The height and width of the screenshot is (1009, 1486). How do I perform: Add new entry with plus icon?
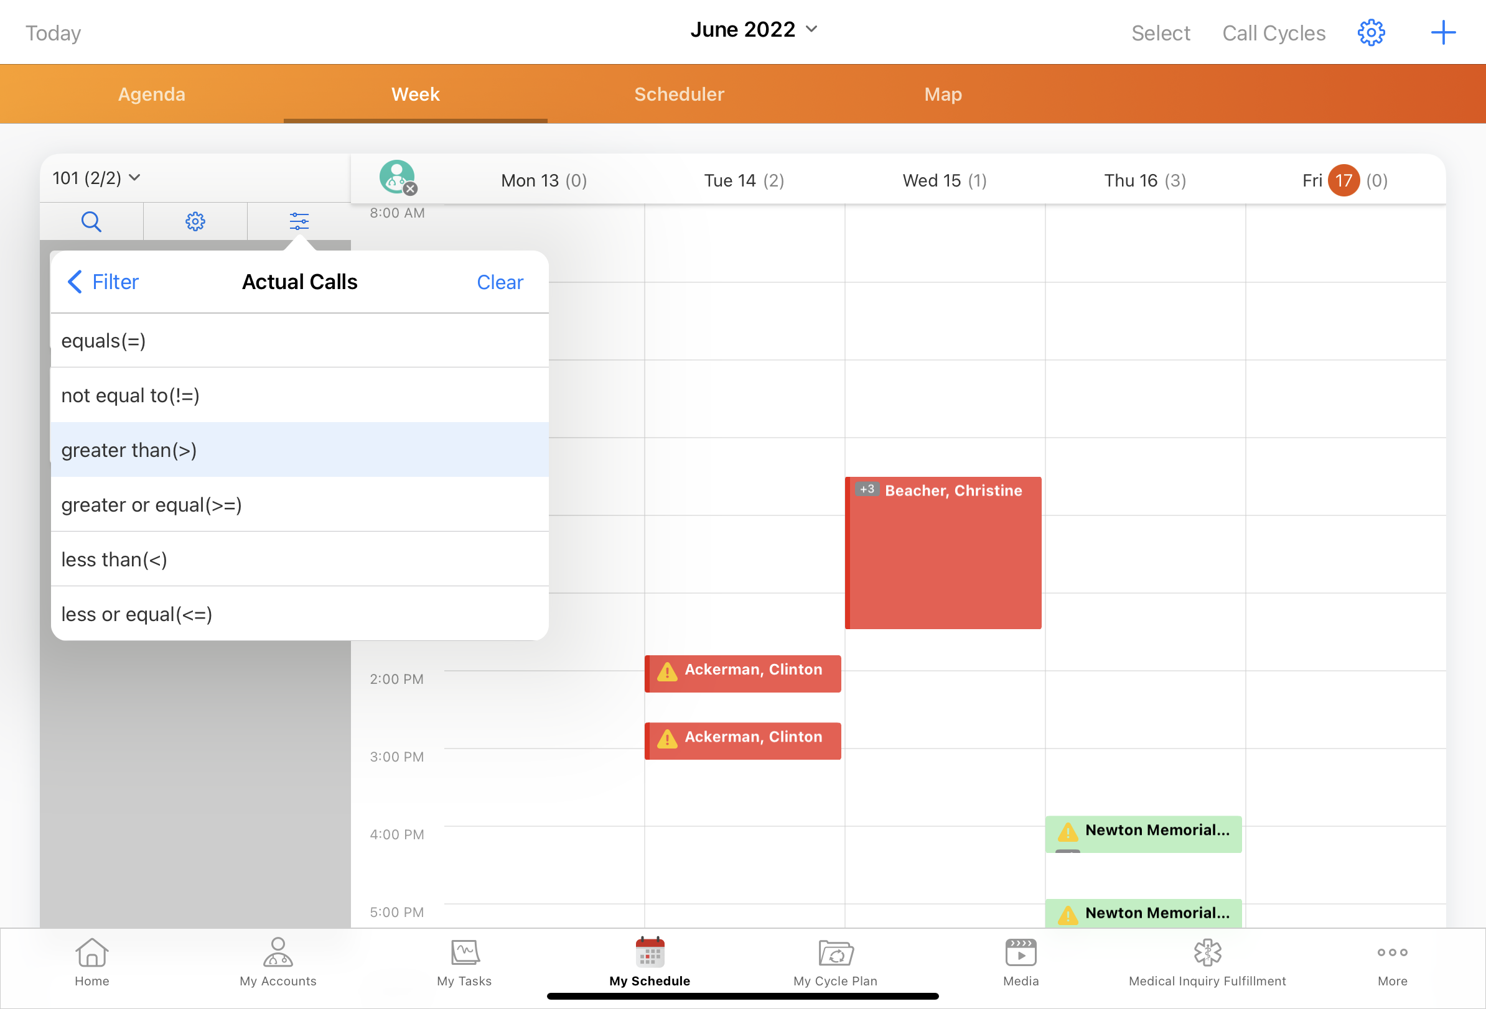point(1442,32)
